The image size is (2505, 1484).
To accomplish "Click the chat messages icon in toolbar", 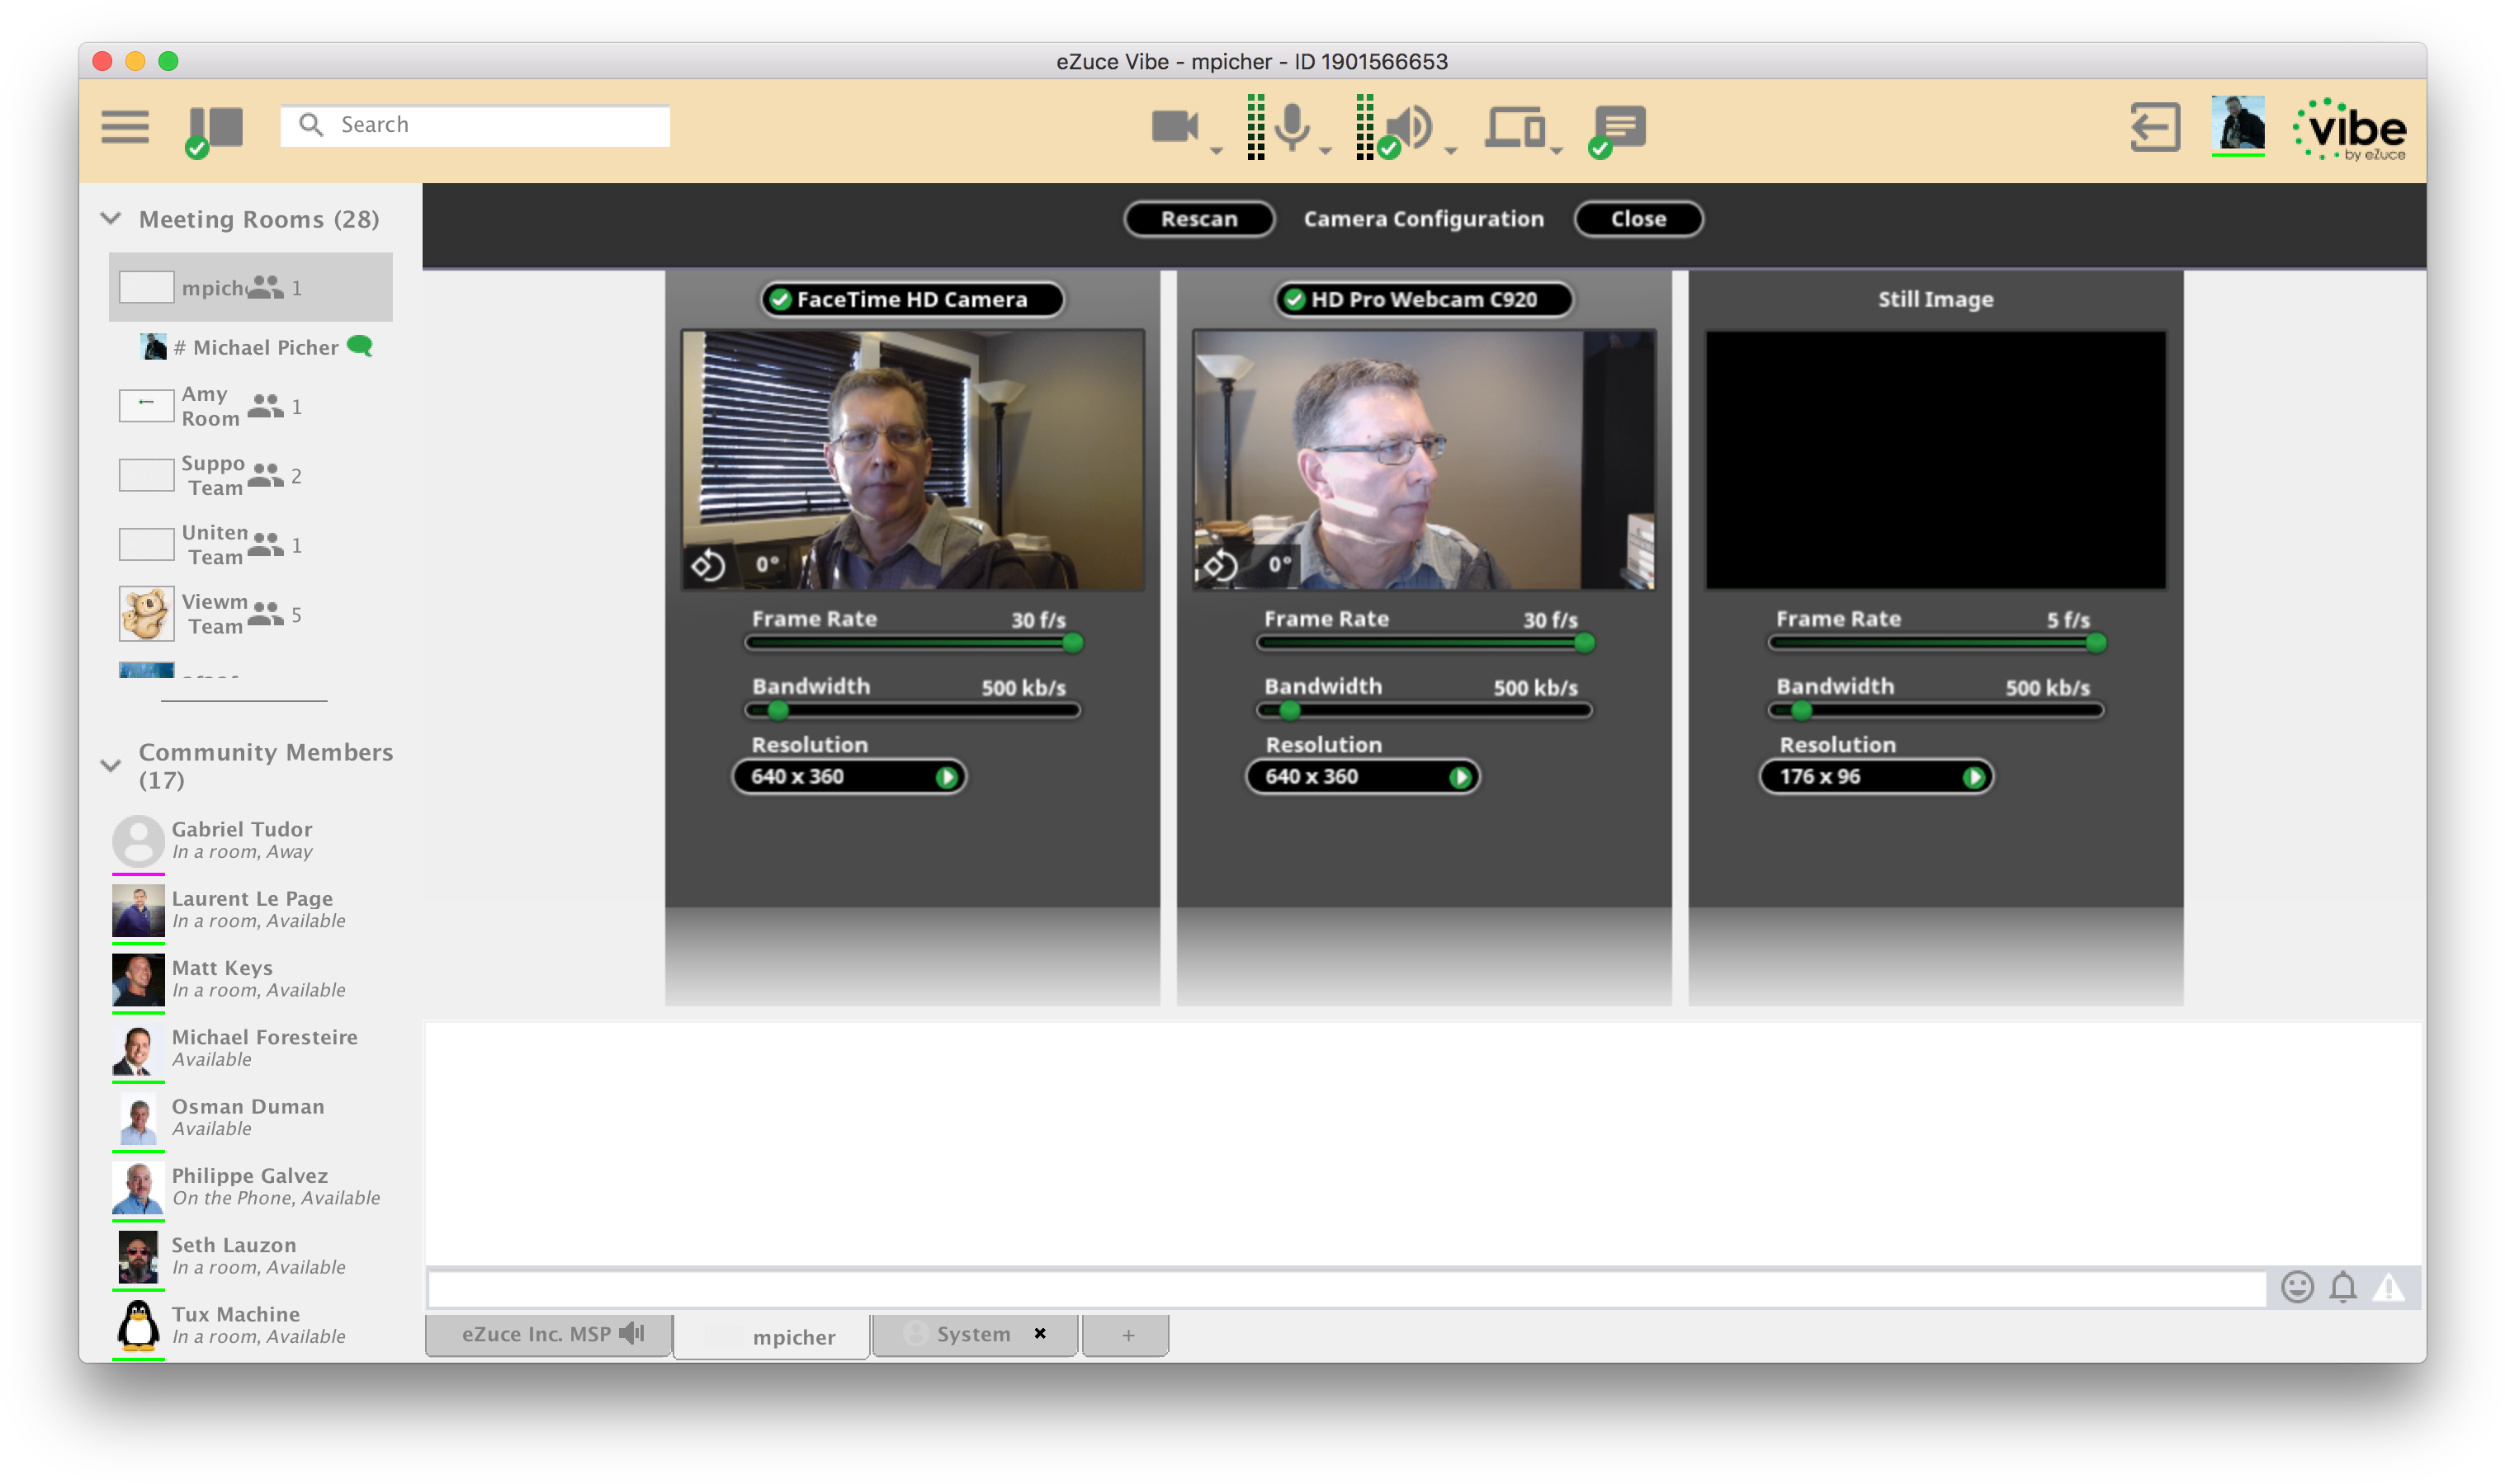I will 1619,127.
